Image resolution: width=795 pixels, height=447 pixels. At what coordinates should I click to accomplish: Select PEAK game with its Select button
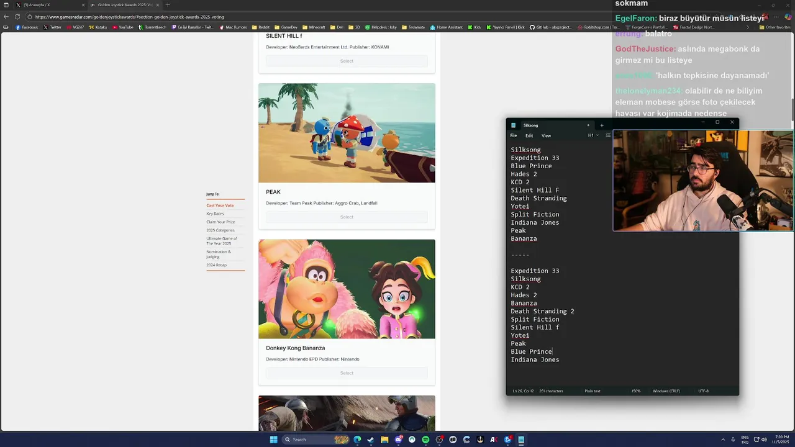point(347,217)
